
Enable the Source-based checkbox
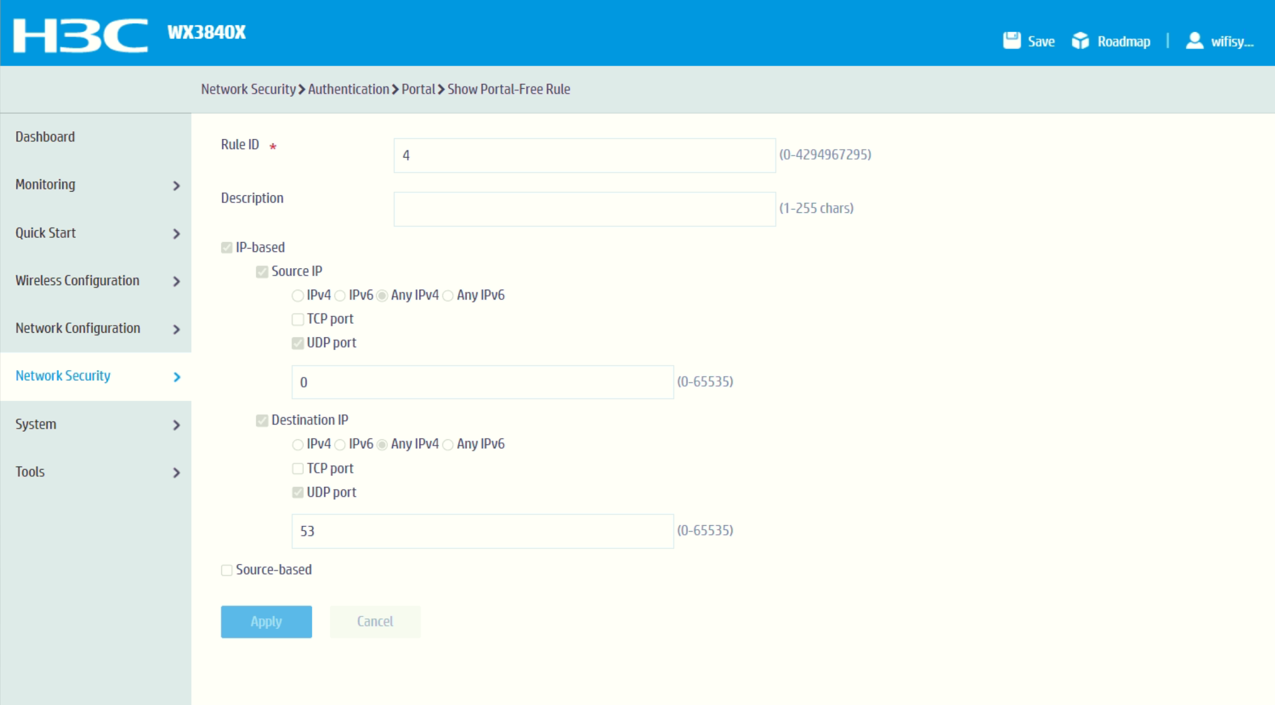tap(226, 570)
